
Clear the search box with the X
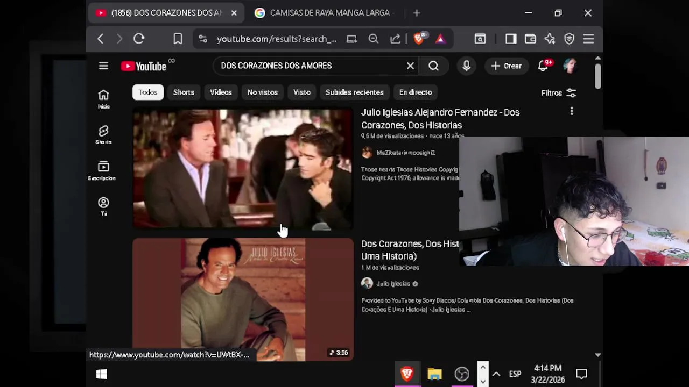coord(410,66)
